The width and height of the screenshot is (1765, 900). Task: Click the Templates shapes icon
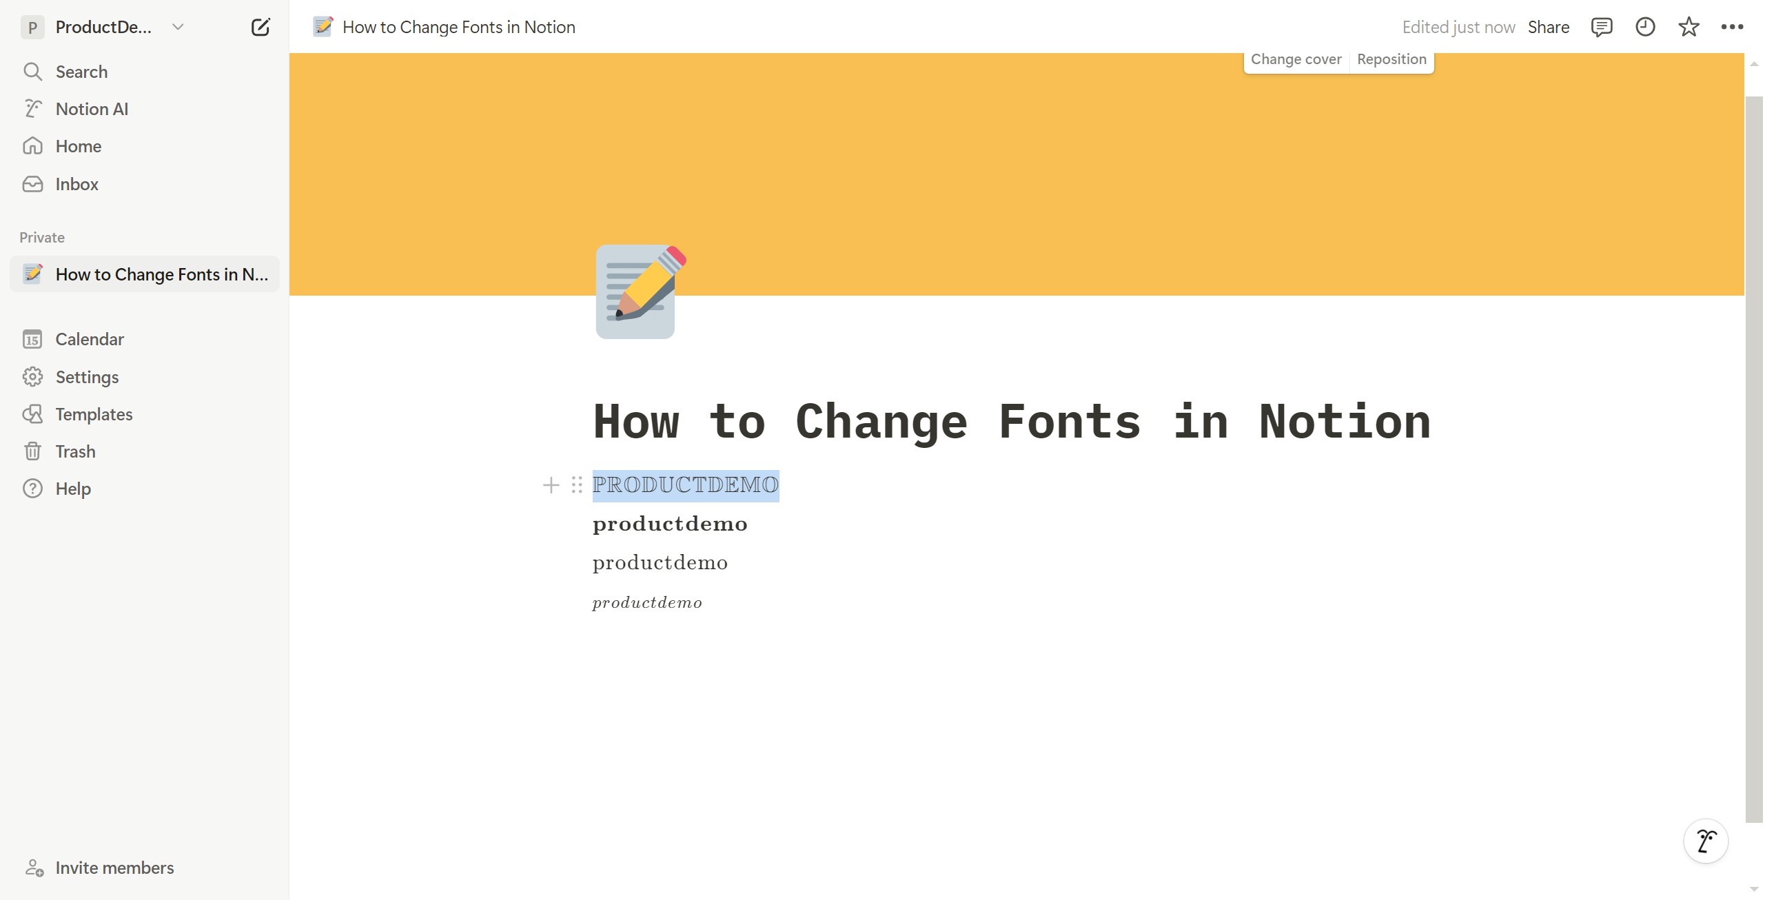[x=32, y=414]
